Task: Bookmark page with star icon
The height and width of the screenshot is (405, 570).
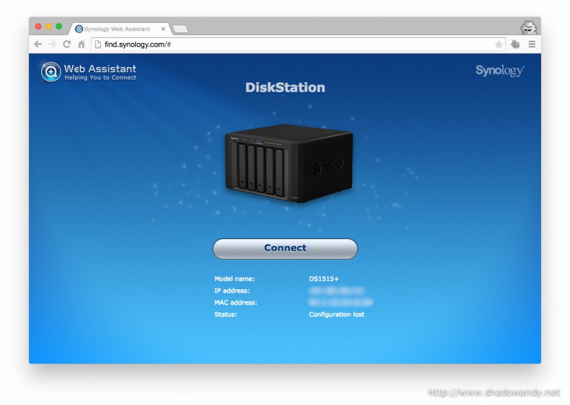Action: (499, 45)
